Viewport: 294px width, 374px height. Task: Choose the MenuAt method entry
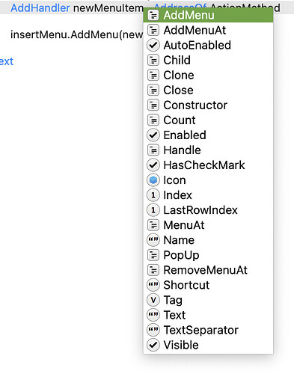[x=208, y=225]
